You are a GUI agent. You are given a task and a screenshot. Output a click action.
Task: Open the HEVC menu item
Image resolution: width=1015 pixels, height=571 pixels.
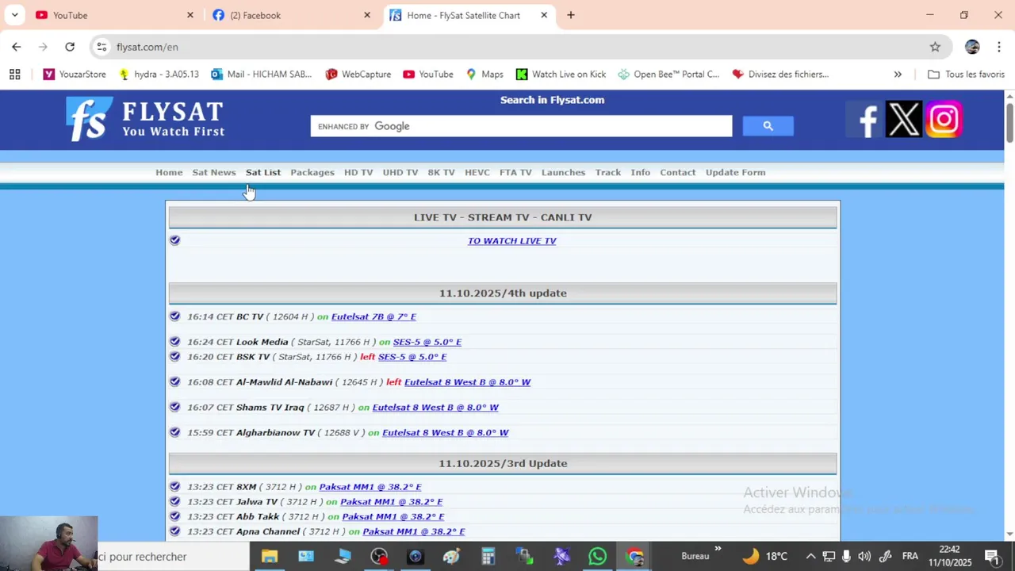click(x=477, y=172)
